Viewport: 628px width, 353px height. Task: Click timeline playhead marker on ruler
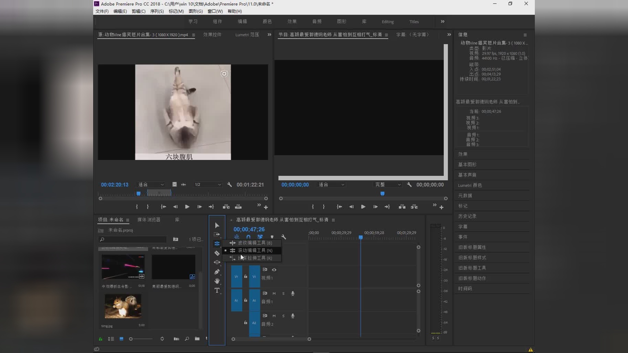(x=361, y=238)
